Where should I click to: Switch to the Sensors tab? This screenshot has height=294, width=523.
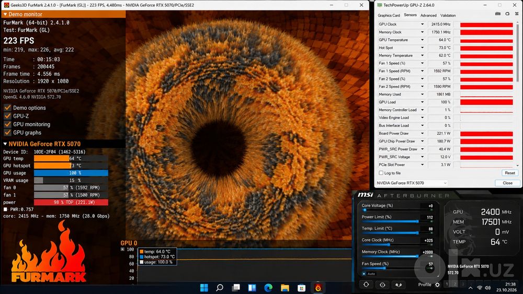(x=410, y=15)
